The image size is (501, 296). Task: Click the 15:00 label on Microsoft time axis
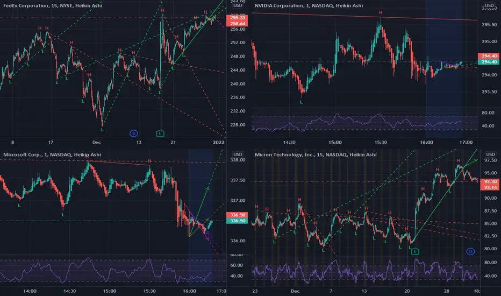109,291
